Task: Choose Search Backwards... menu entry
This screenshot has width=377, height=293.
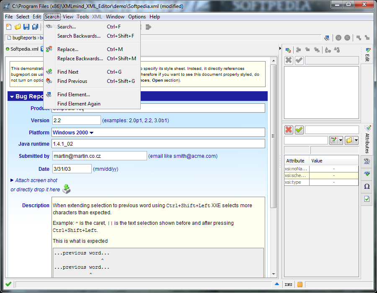Action: pyautogui.click(x=92, y=36)
